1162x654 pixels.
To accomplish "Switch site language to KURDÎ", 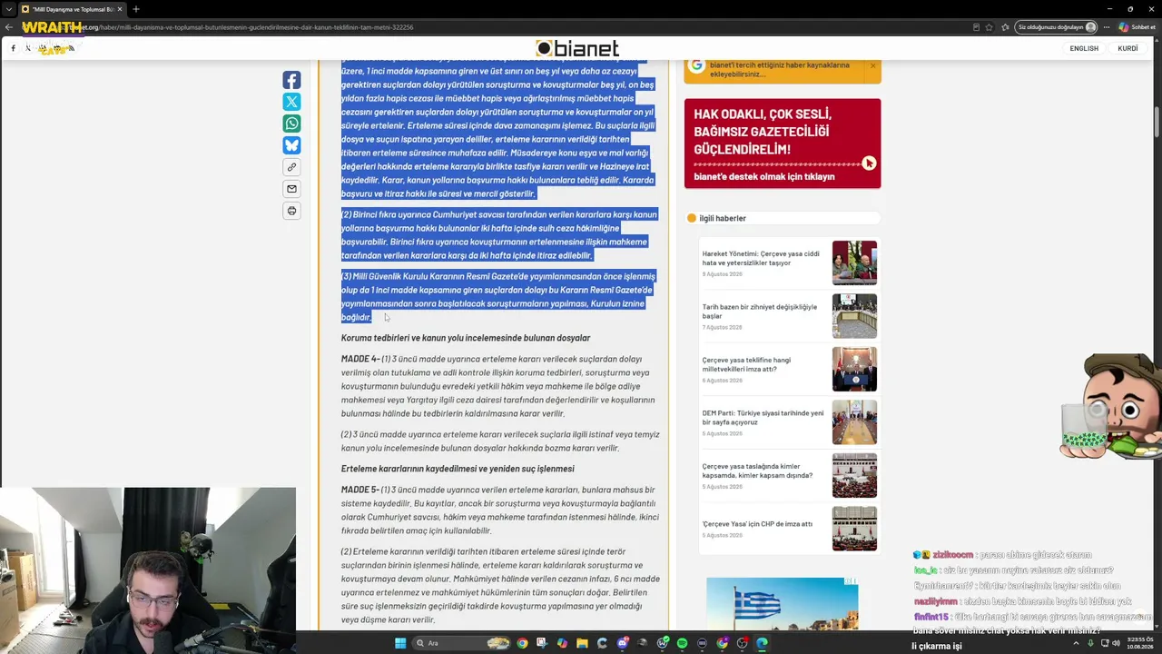I will (1128, 48).
